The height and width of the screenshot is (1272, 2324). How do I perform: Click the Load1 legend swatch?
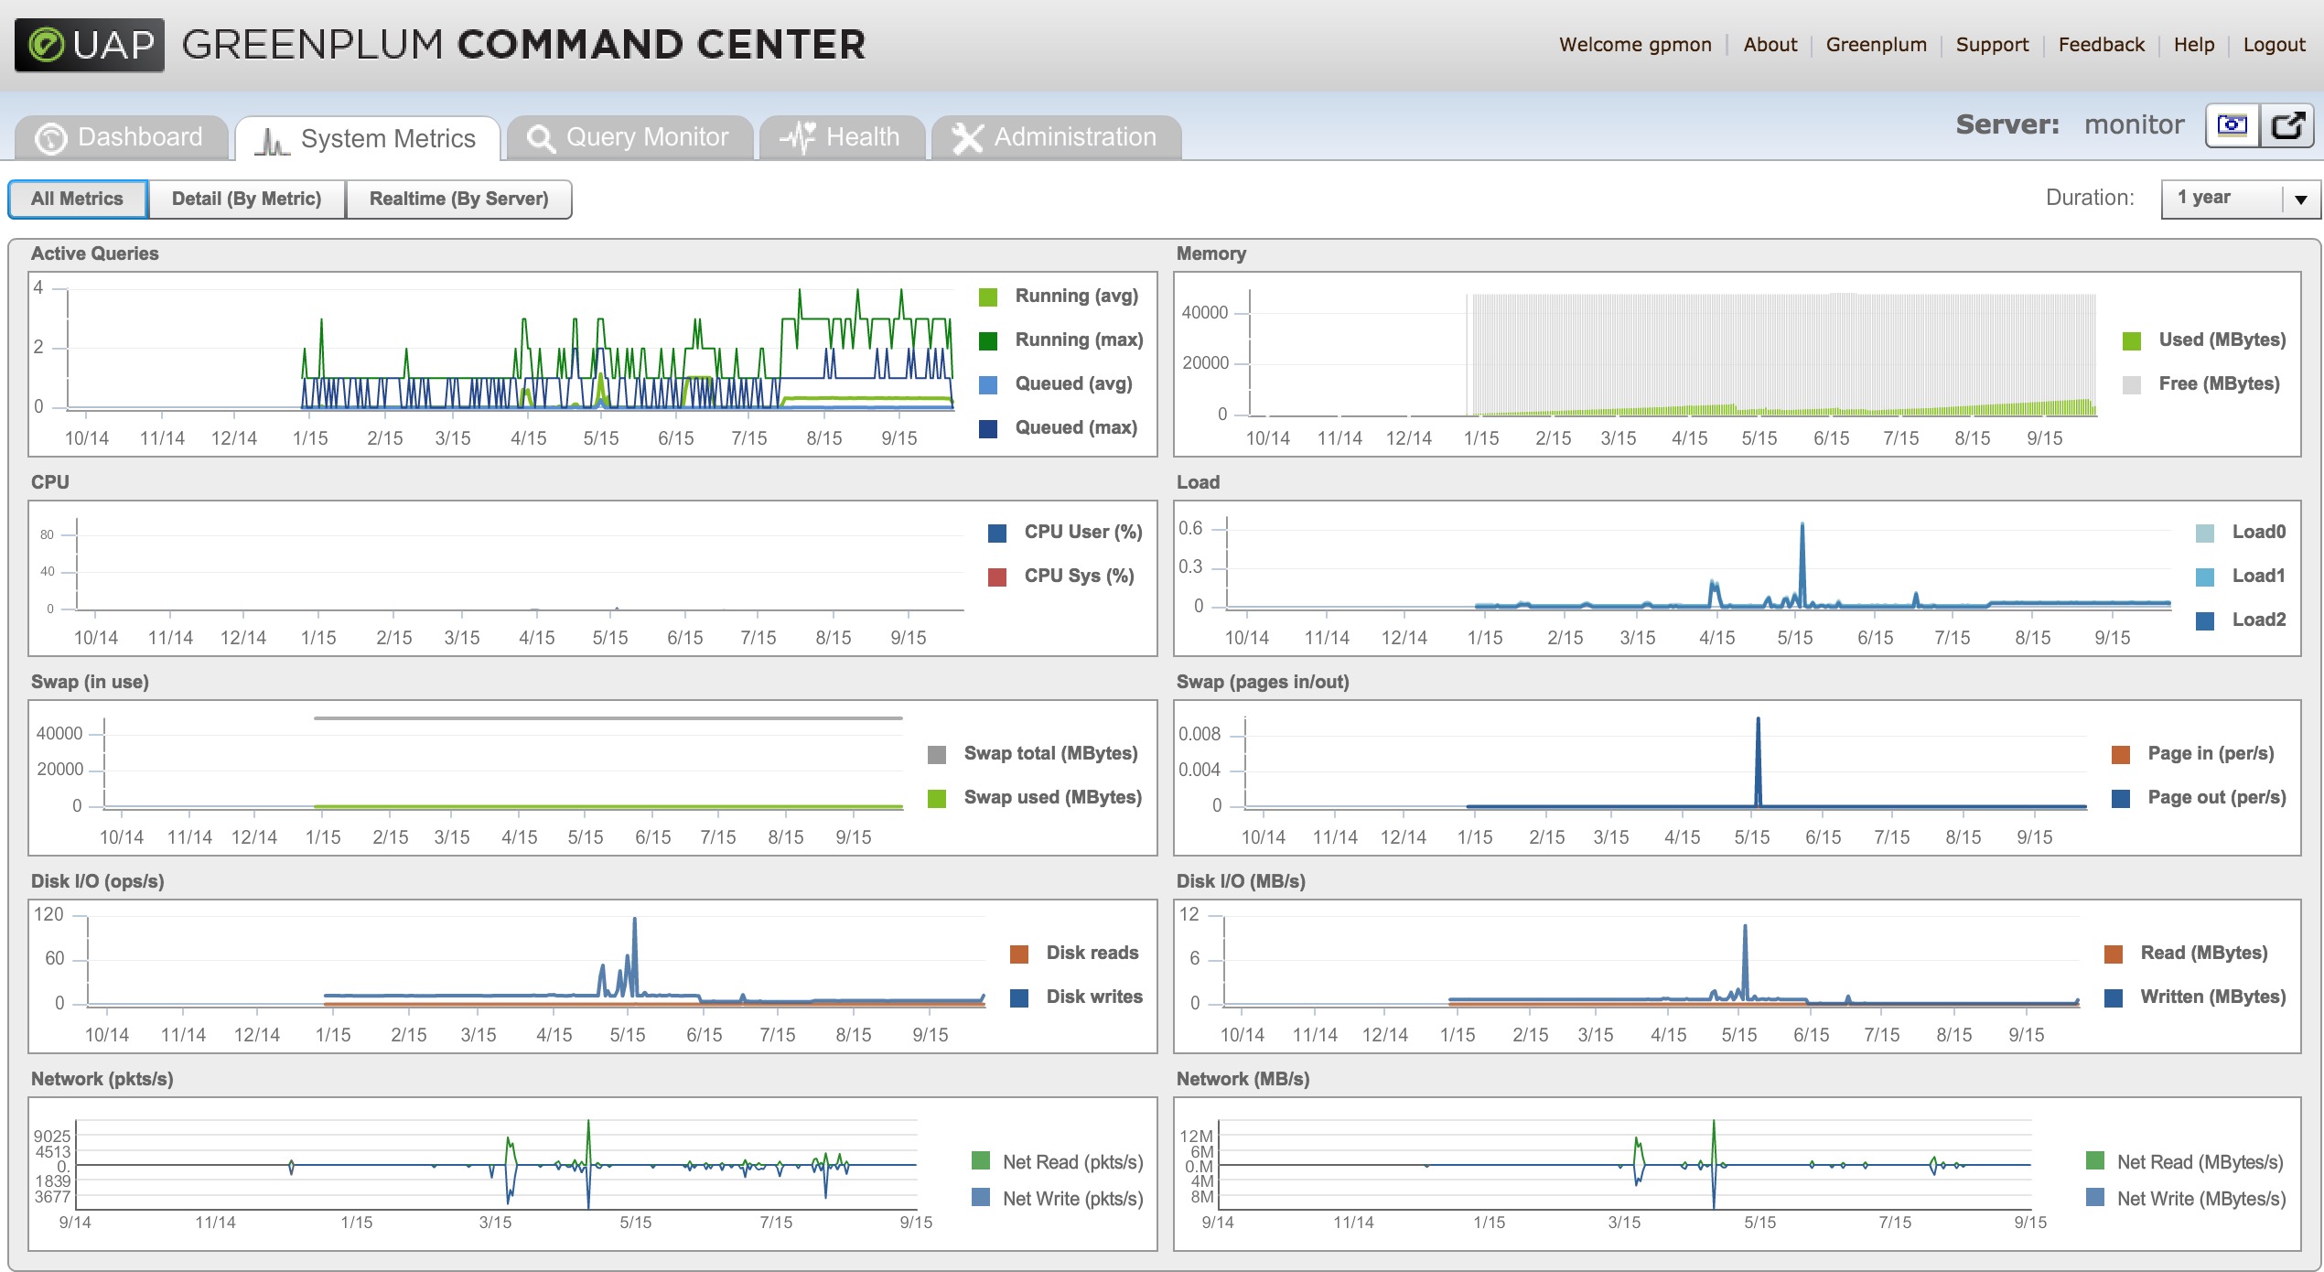(2205, 577)
